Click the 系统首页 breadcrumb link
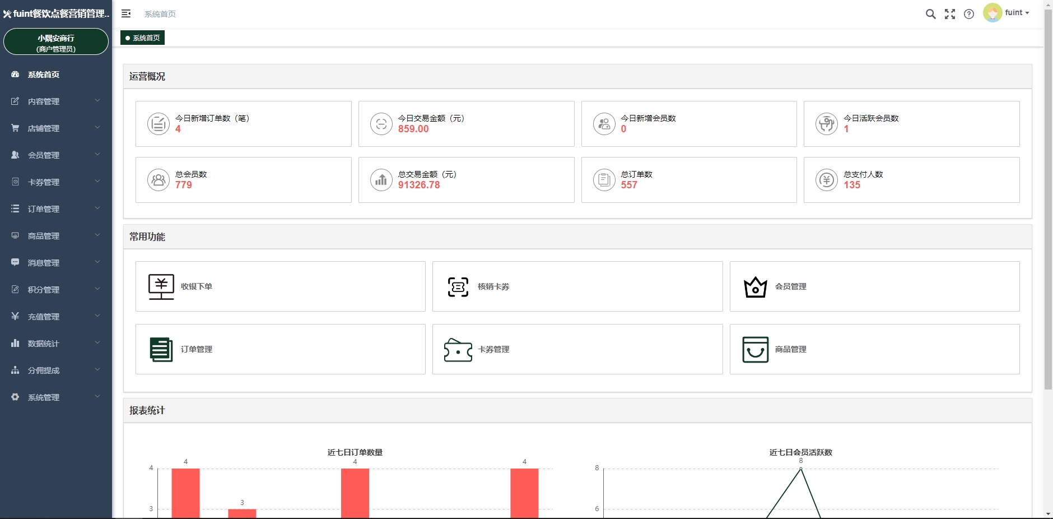Image resolution: width=1053 pixels, height=519 pixels. click(160, 14)
